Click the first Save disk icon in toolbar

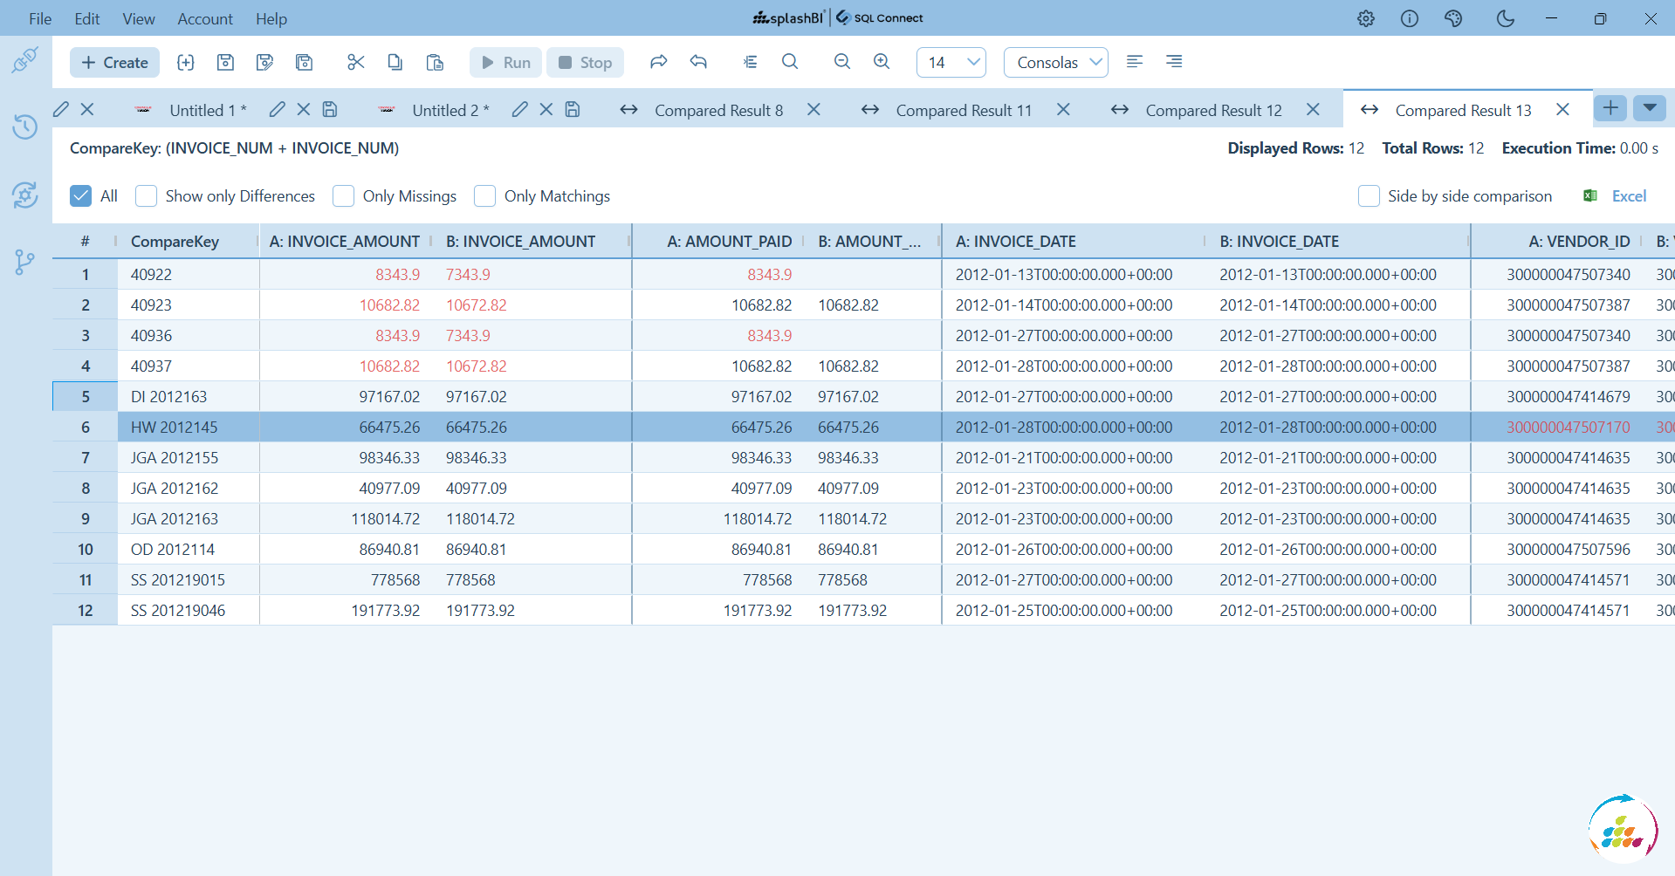point(225,62)
